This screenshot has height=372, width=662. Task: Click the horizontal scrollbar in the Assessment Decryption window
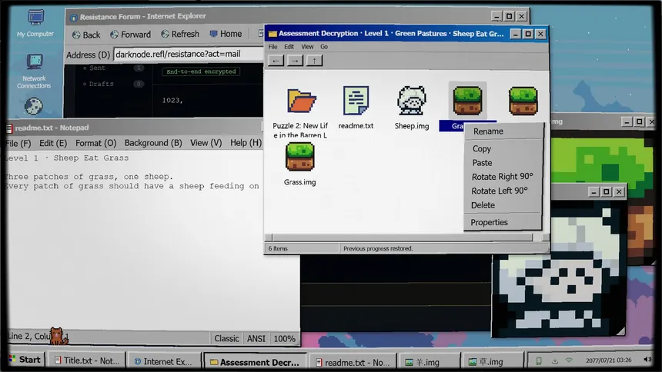tap(401, 237)
